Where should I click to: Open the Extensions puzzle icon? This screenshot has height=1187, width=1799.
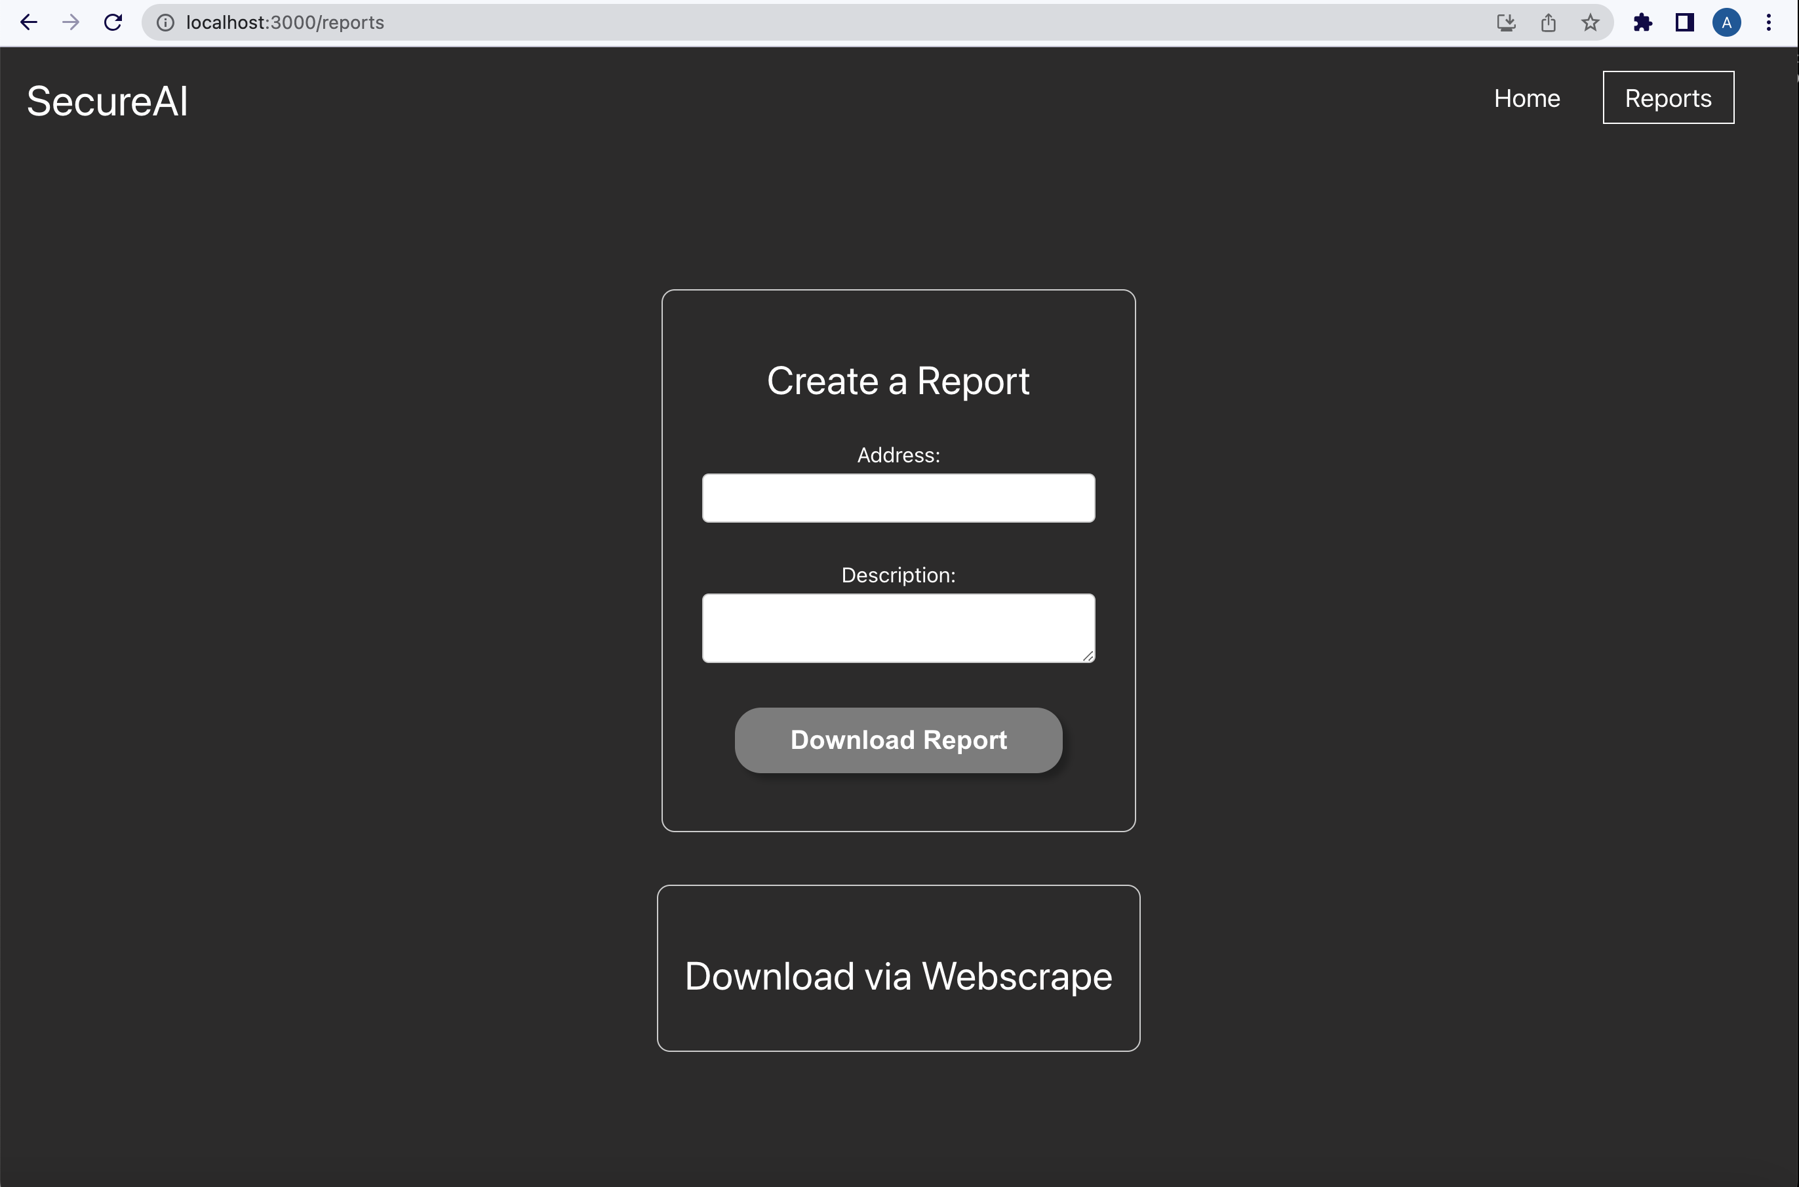(1642, 23)
